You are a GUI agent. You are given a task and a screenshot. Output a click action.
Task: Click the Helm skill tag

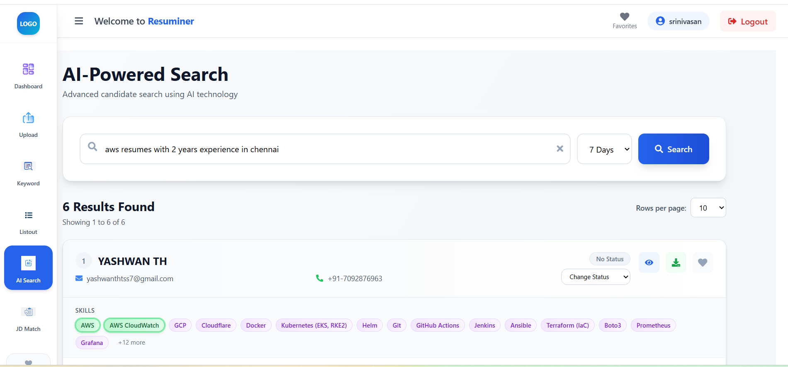[370, 326]
